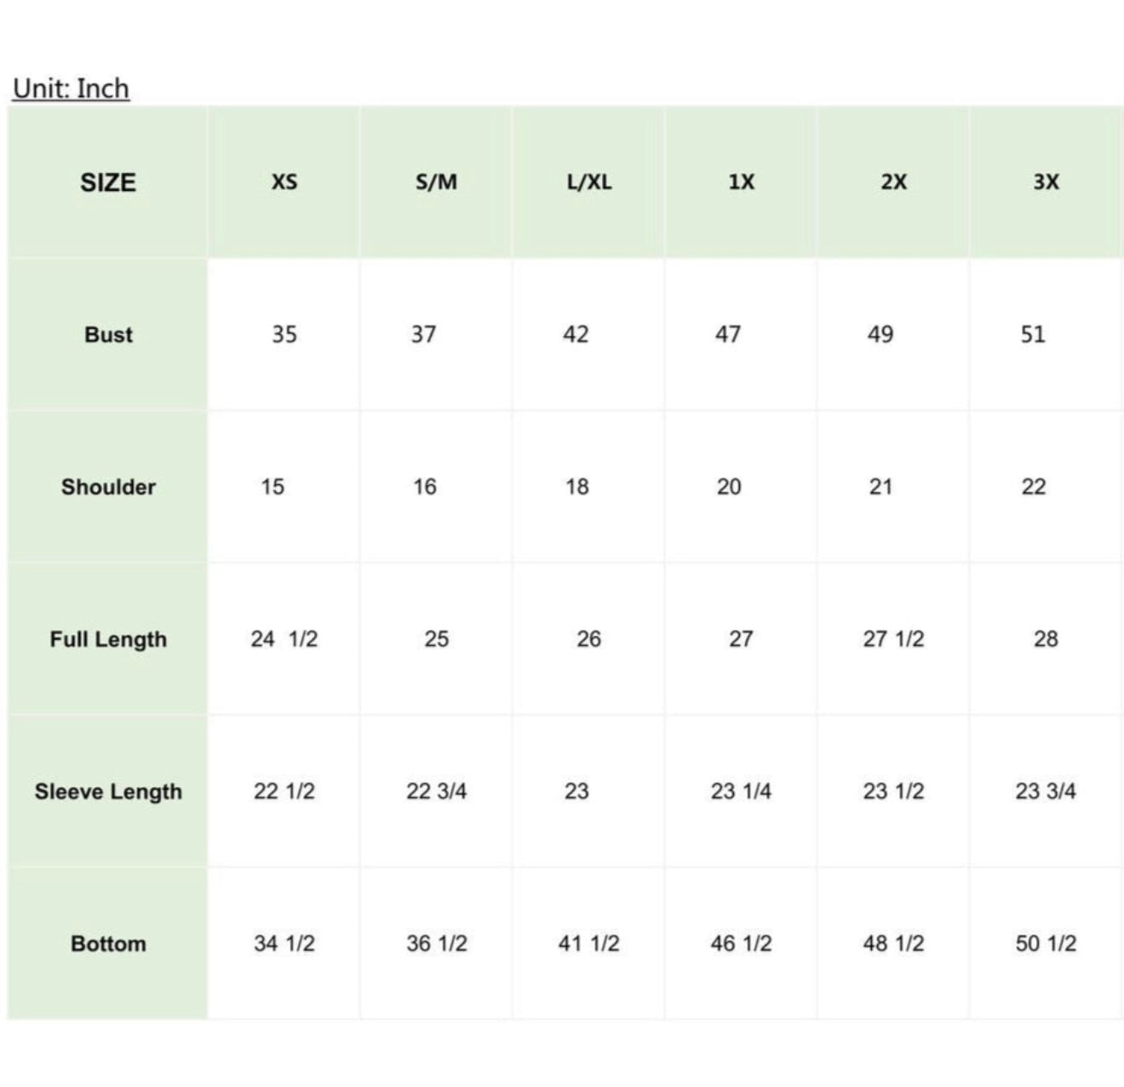1124x1087 pixels.
Task: Click the Bust row label
Action: pos(108,335)
